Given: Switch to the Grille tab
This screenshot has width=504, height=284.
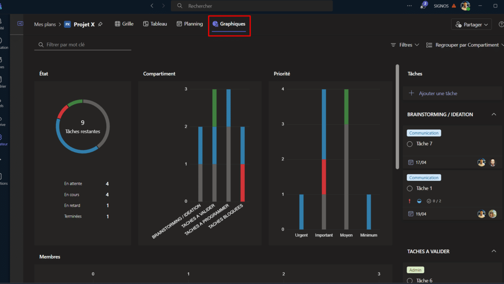Looking at the screenshot, I should point(124,24).
